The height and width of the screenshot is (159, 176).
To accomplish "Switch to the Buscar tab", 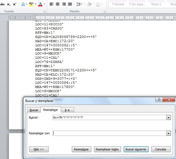I will pos(34,110).
